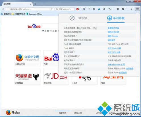Screen dimensions: 141x117
Task: Expand the dropdown beside the undo icon
Action: [113, 9]
